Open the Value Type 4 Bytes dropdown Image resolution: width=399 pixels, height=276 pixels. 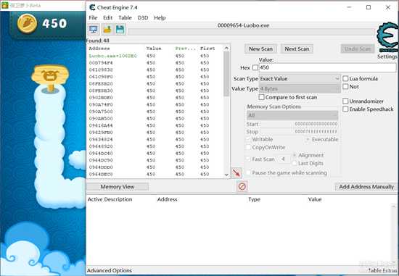pyautogui.click(x=300, y=88)
